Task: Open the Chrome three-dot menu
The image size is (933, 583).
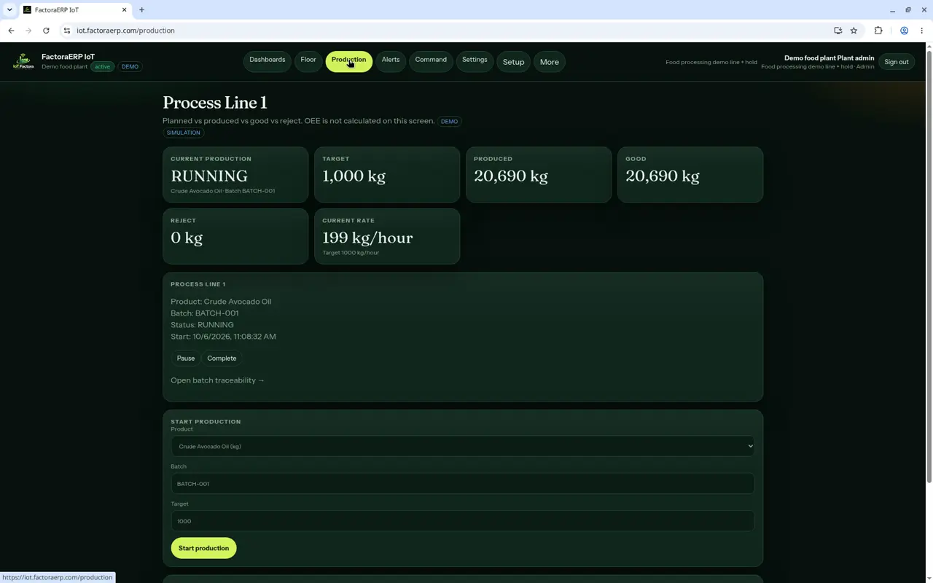Action: pyautogui.click(x=922, y=31)
